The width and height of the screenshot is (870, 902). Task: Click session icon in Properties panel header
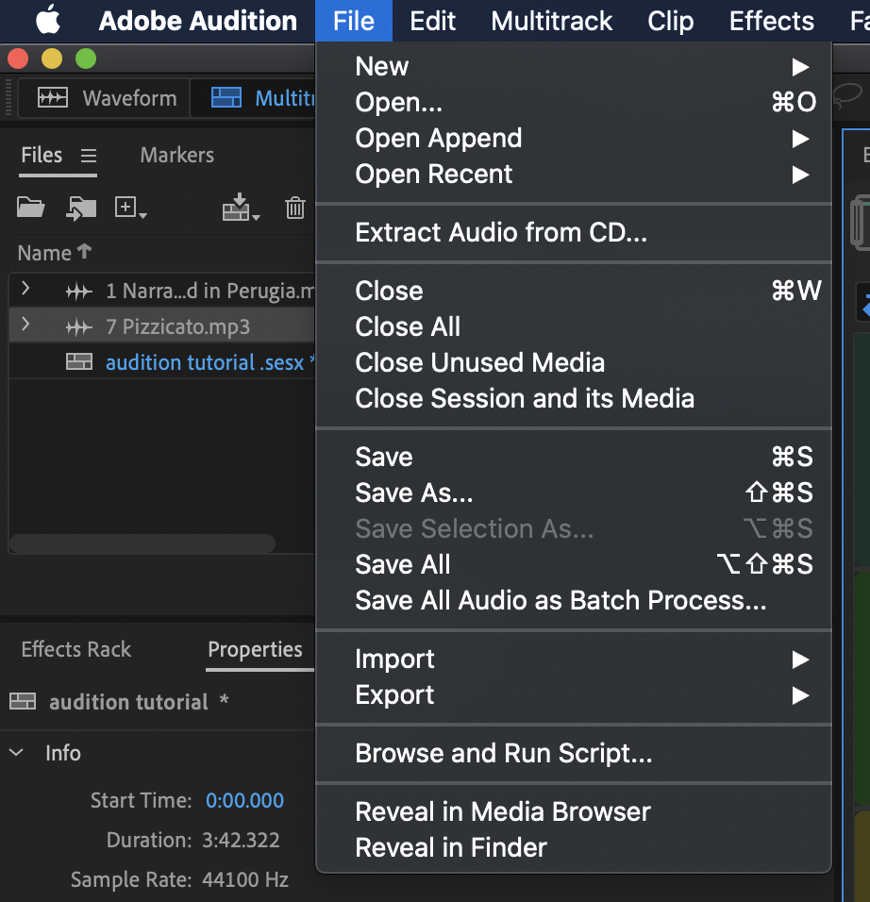[23, 701]
